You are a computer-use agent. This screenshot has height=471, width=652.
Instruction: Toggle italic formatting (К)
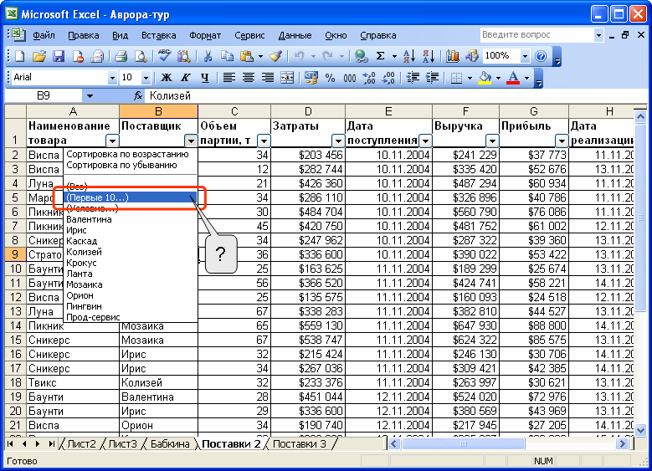(x=184, y=78)
